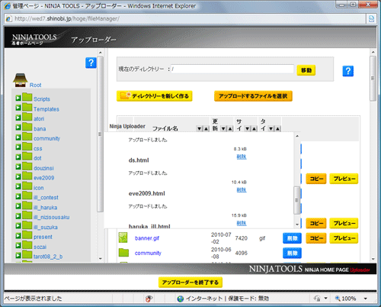Viewport: 381px width, 307px height.
Task: Expand the ill_contest folder arrow
Action: tap(18, 196)
